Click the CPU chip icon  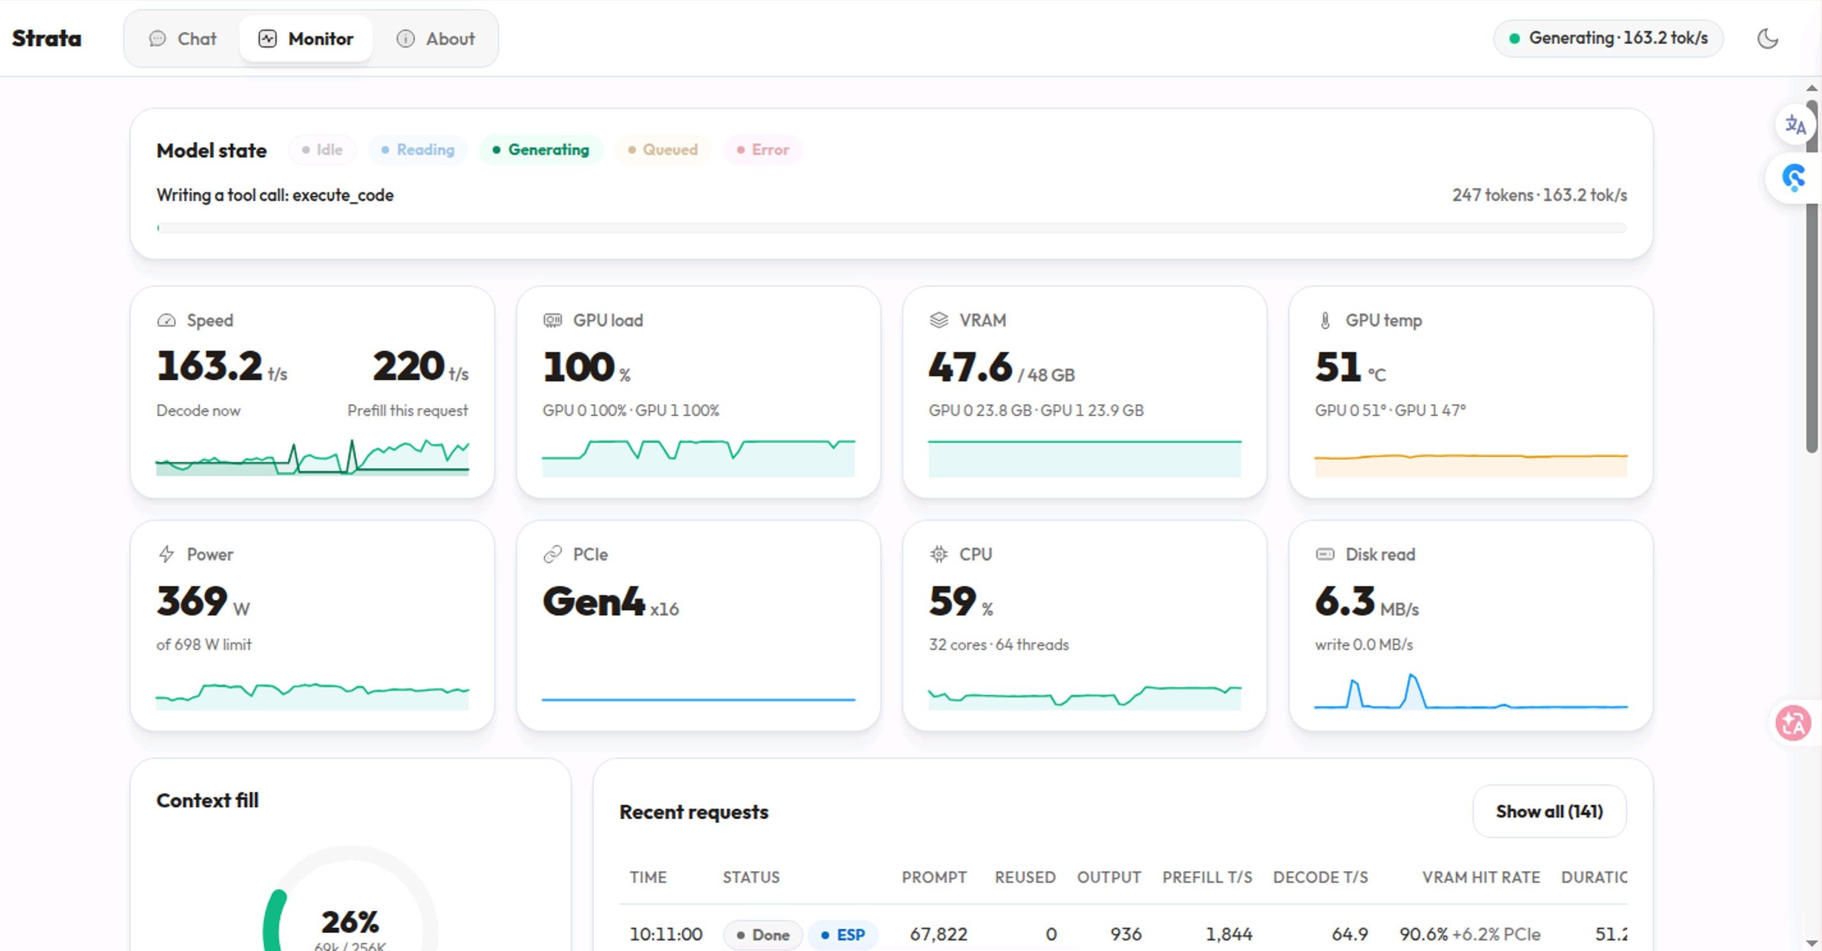point(939,554)
